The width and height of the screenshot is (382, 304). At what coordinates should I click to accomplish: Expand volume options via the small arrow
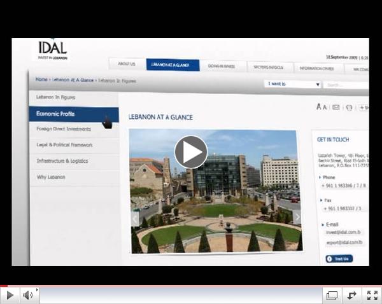coord(38,289)
